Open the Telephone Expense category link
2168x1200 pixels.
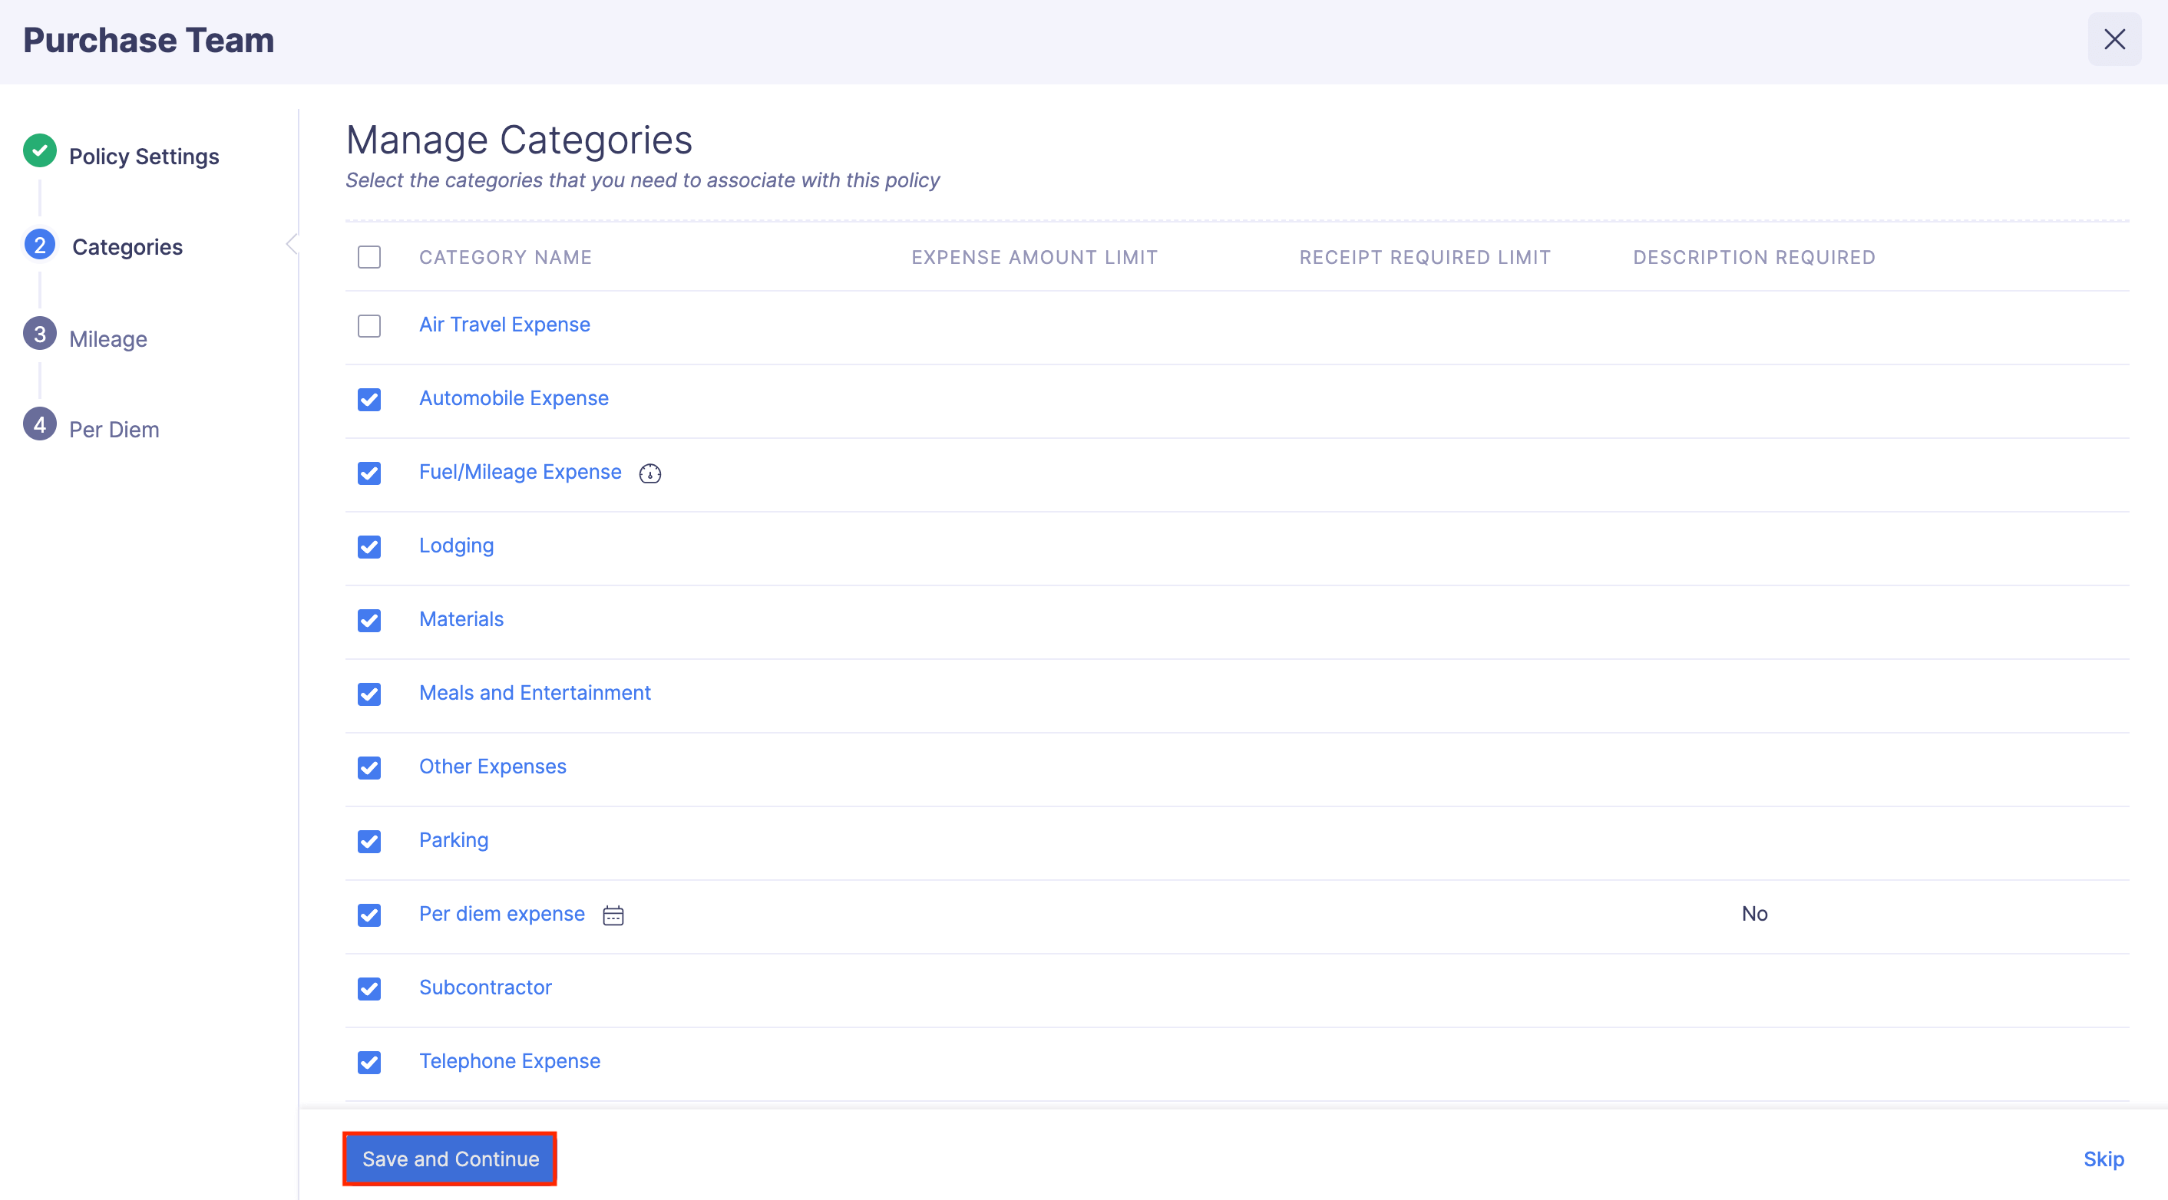pyautogui.click(x=509, y=1060)
